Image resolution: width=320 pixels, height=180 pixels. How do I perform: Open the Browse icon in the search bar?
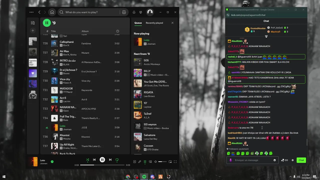[124, 12]
